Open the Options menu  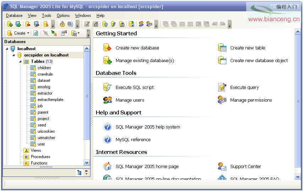(63, 16)
